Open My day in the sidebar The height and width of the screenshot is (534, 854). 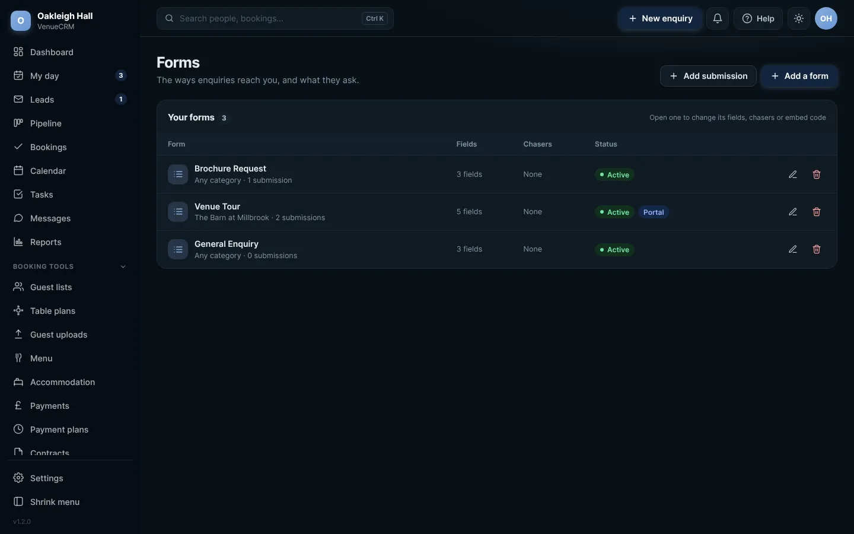tap(70, 76)
